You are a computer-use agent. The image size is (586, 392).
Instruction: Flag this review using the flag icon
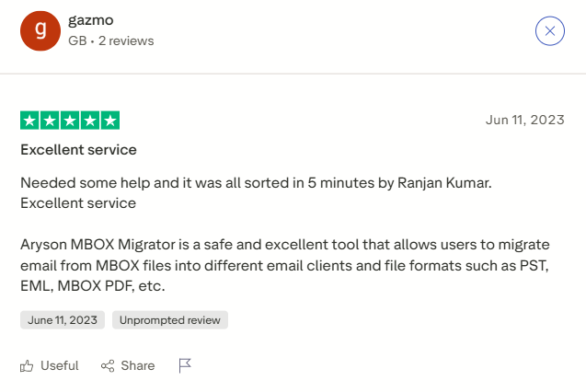click(x=185, y=365)
